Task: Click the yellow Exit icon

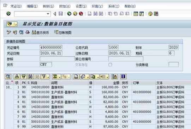Action: [x=75, y=14]
